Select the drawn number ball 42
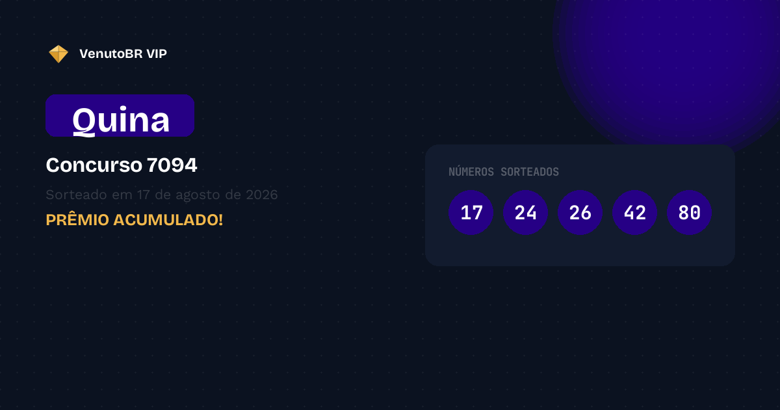Image resolution: width=780 pixels, height=410 pixels. (x=635, y=212)
